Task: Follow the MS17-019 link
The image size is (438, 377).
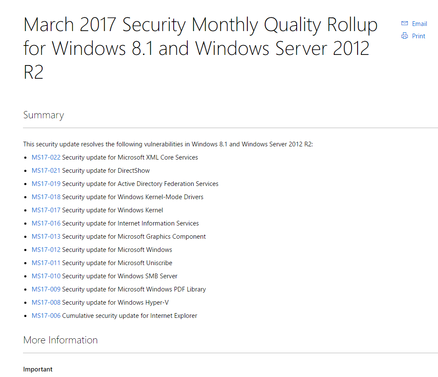Action: (x=46, y=184)
